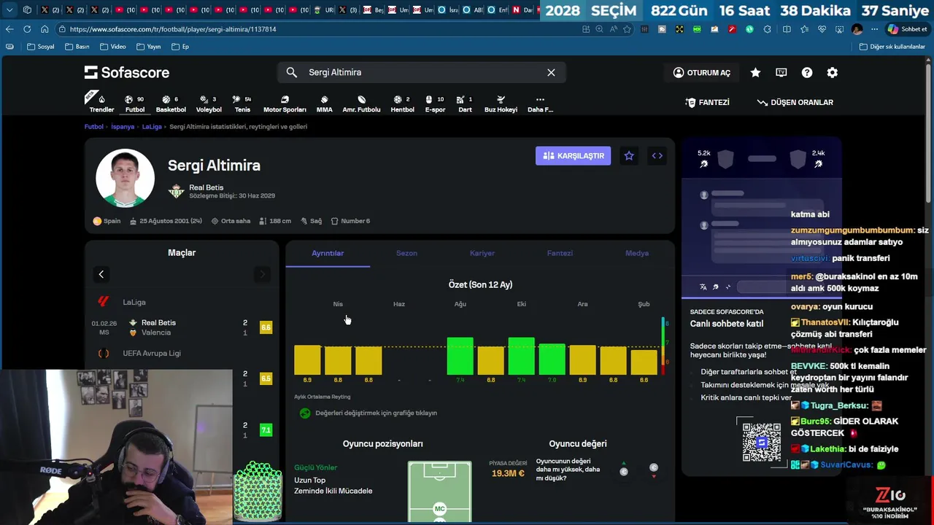Select the Hentbol sport tab
This screenshot has height=525, width=934.
click(402, 104)
